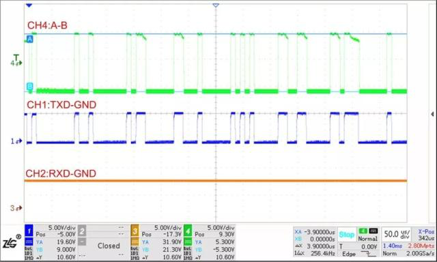This screenshot has width=437, height=262.
Task: Open the Normal trigger mode menu
Action: point(367,238)
